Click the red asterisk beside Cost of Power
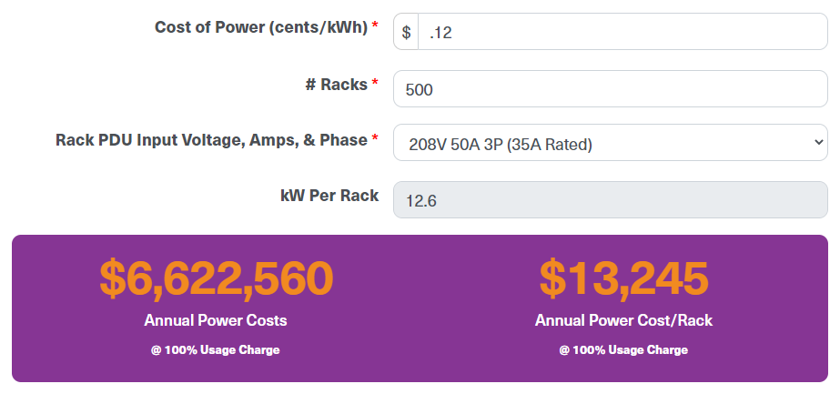840x394 pixels. (x=375, y=25)
